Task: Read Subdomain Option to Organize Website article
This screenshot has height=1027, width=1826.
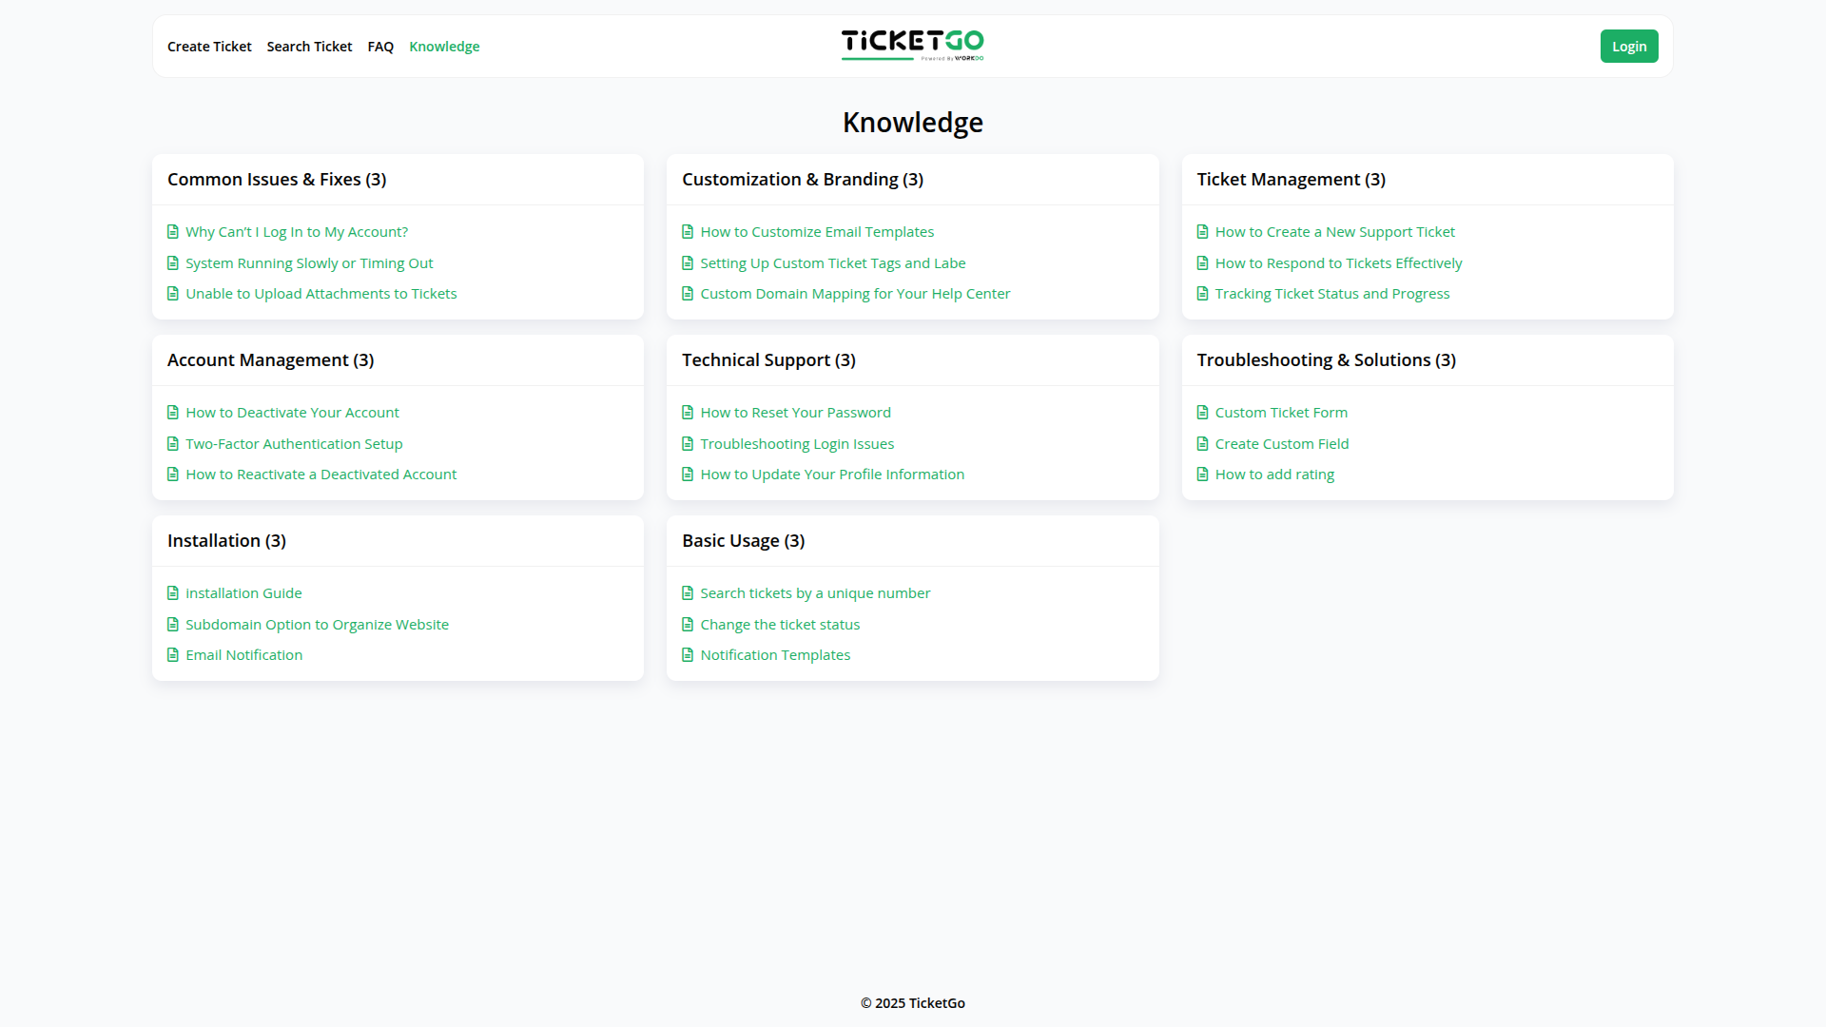Action: tap(317, 625)
